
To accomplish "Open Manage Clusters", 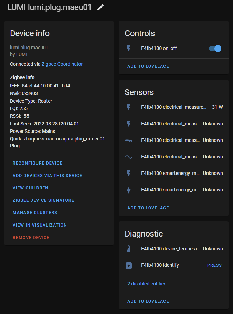I will coord(35,213).
